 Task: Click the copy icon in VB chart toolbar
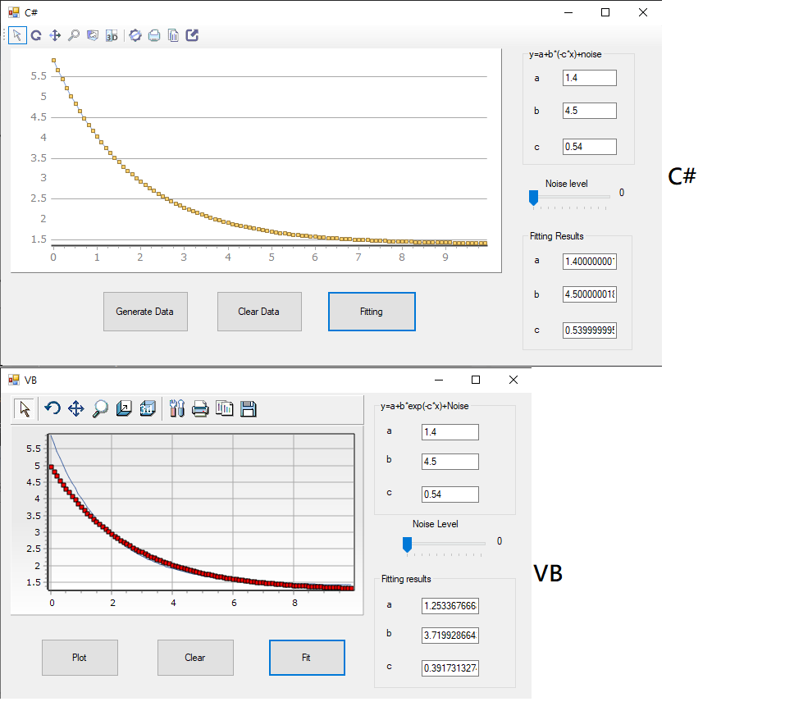point(224,408)
